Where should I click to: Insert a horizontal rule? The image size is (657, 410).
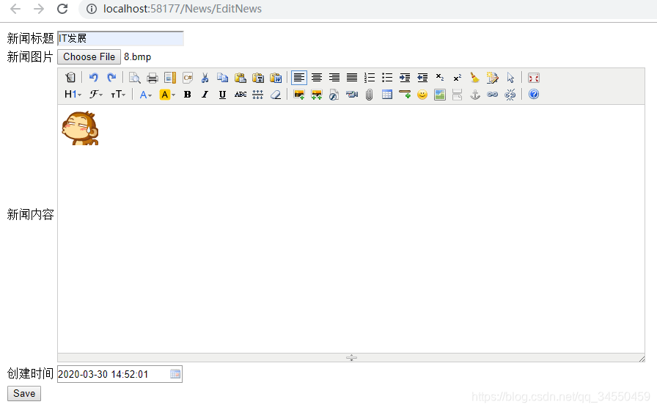pos(404,95)
